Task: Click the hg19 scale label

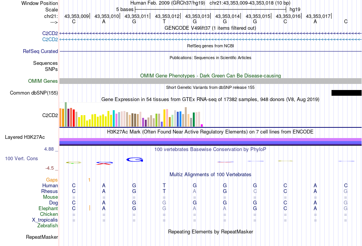Action: (x=295, y=10)
